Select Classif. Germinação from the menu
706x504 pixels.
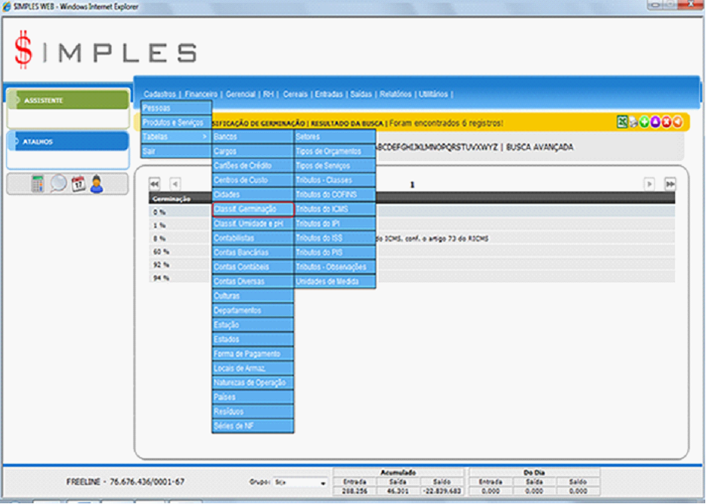pyautogui.click(x=252, y=209)
